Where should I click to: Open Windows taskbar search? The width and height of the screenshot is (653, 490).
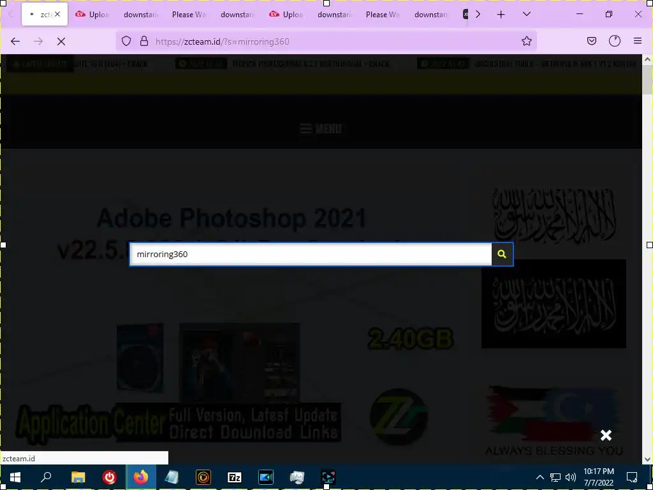pyautogui.click(x=46, y=477)
